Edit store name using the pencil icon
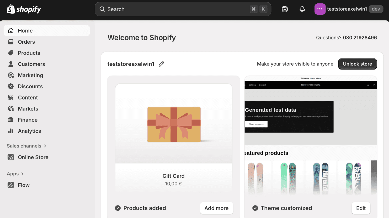The width and height of the screenshot is (389, 218). click(x=161, y=64)
